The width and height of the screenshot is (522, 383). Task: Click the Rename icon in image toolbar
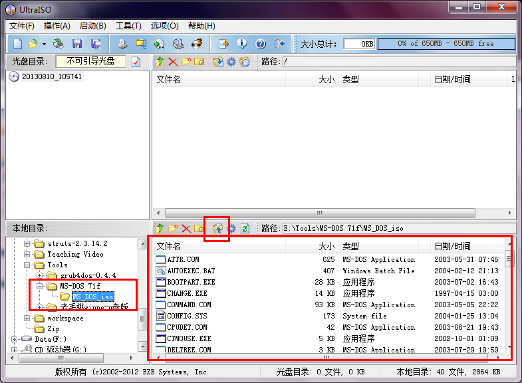coord(199,62)
